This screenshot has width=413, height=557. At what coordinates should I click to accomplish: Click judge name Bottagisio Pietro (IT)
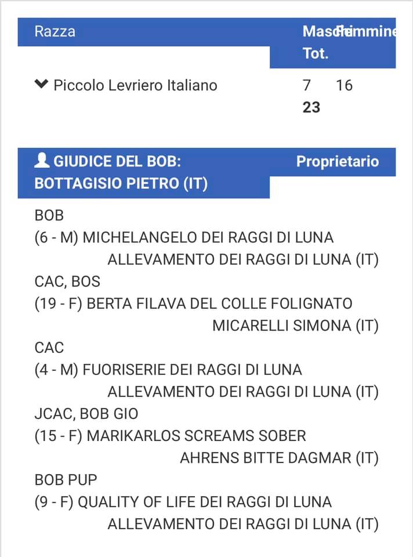pyautogui.click(x=121, y=183)
